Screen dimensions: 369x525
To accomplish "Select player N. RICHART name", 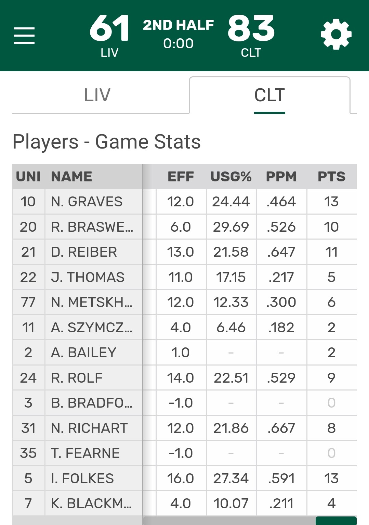I will 89,428.
